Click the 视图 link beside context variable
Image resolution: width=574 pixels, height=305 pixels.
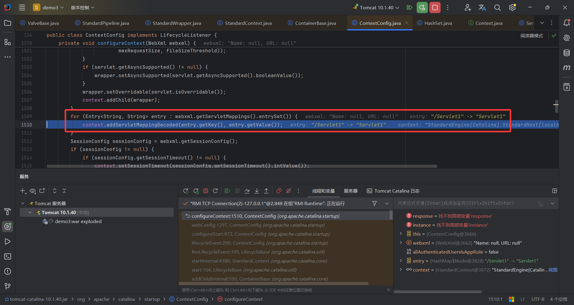[x=553, y=270]
